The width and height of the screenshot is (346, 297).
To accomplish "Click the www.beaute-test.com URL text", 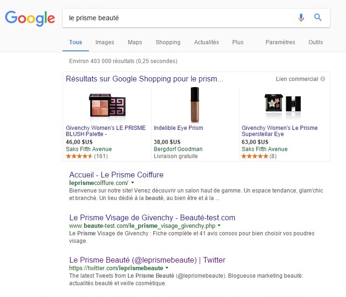I will point(142,226).
